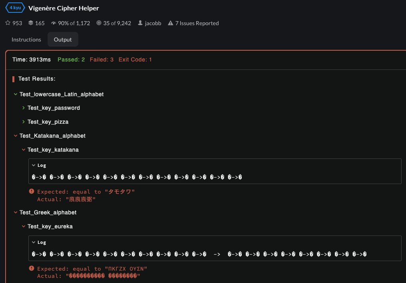This screenshot has width=406, height=283.
Task: Click the Exit Code: 1 text
Action: click(135, 59)
